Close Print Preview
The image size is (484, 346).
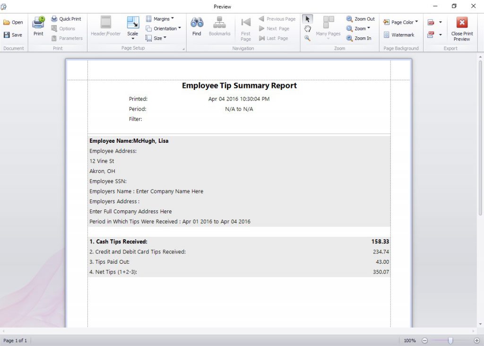point(462,27)
